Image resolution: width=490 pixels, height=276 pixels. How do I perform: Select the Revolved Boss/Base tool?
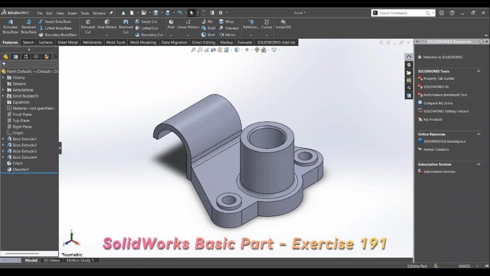[x=29, y=27]
